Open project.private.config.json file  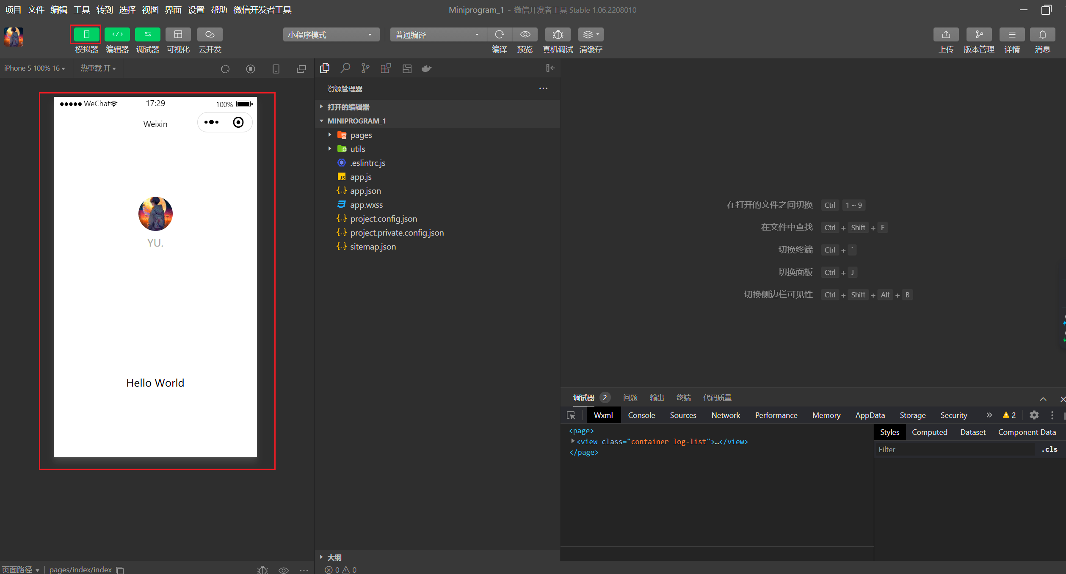coord(438,233)
